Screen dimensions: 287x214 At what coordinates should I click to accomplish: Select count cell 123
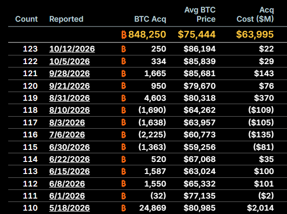tap(30, 49)
